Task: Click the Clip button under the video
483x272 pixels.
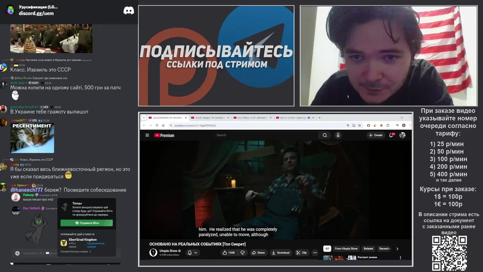Action: click(x=301, y=253)
